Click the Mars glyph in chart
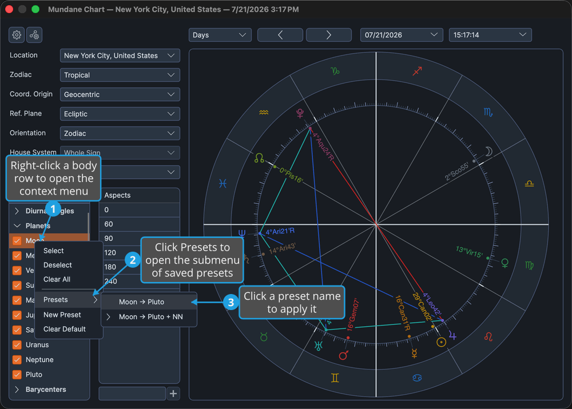The image size is (572, 409). (x=343, y=355)
